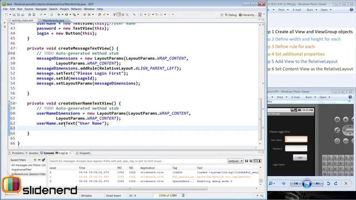Image resolution: width=356 pixels, height=200 pixels.
Task: Open the Snippets tab
Action: 83,153
